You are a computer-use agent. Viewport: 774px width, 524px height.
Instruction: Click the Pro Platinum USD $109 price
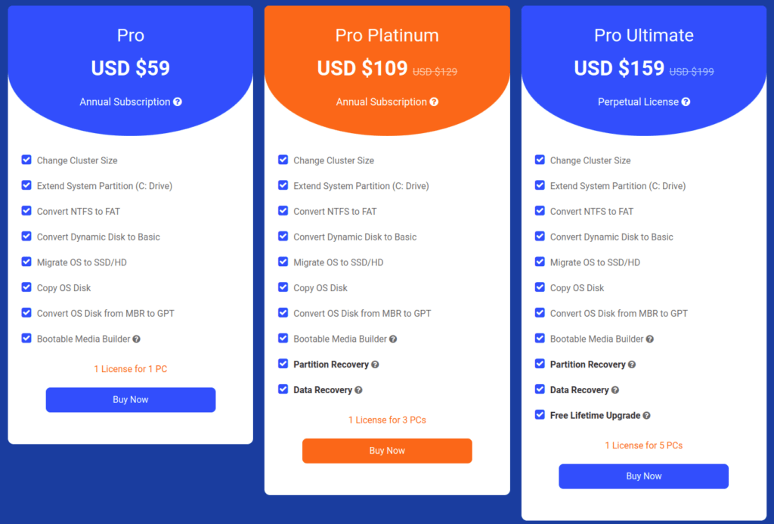click(362, 68)
